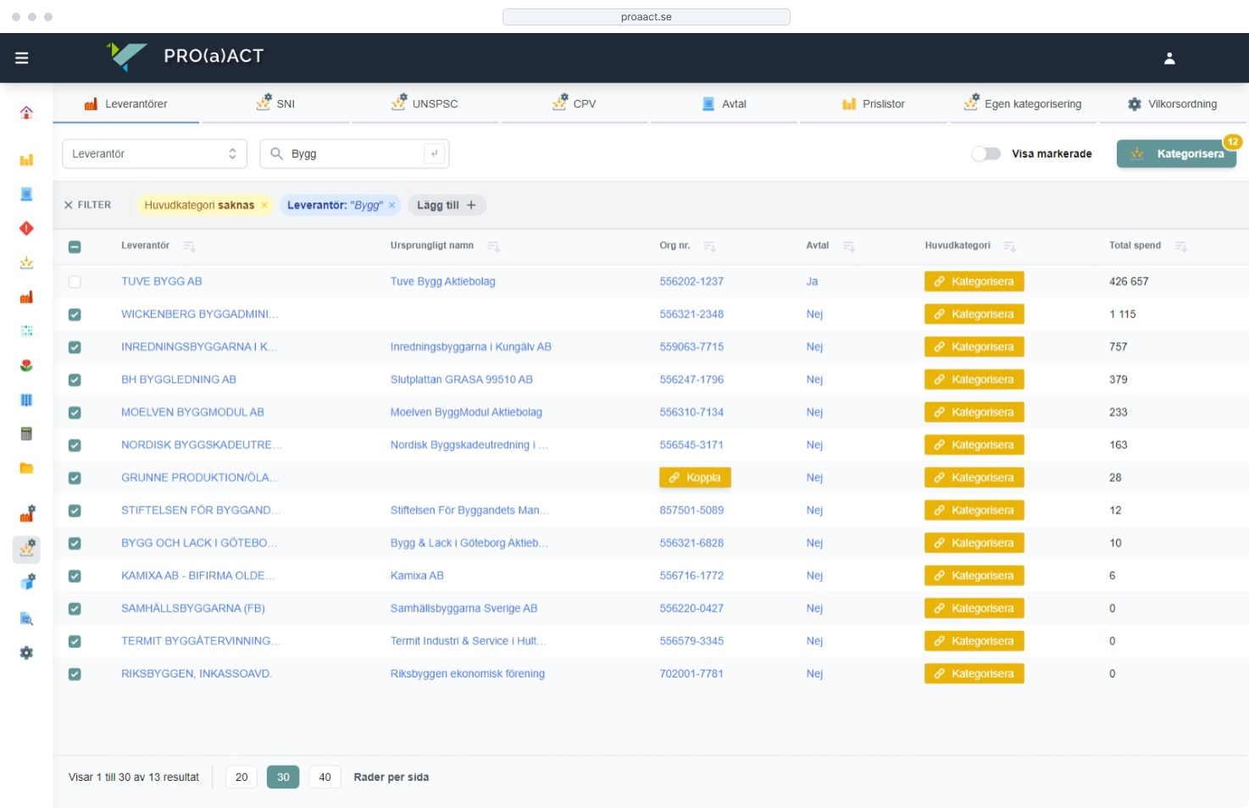Click Lägg till to add a filter
The height and width of the screenshot is (808, 1249).
pyautogui.click(x=446, y=205)
